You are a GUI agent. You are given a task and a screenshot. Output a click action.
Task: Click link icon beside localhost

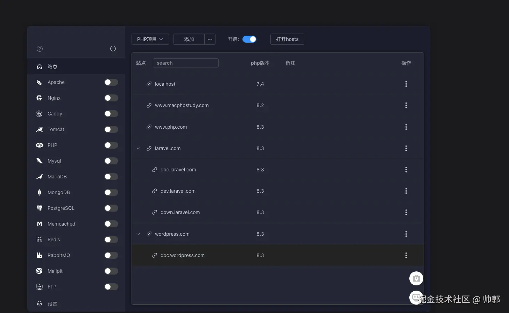pos(149,84)
